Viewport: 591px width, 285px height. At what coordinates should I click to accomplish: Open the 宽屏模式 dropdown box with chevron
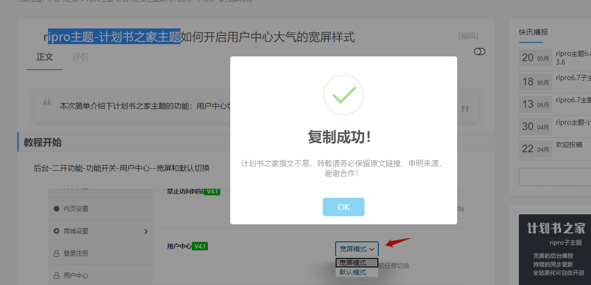point(357,249)
